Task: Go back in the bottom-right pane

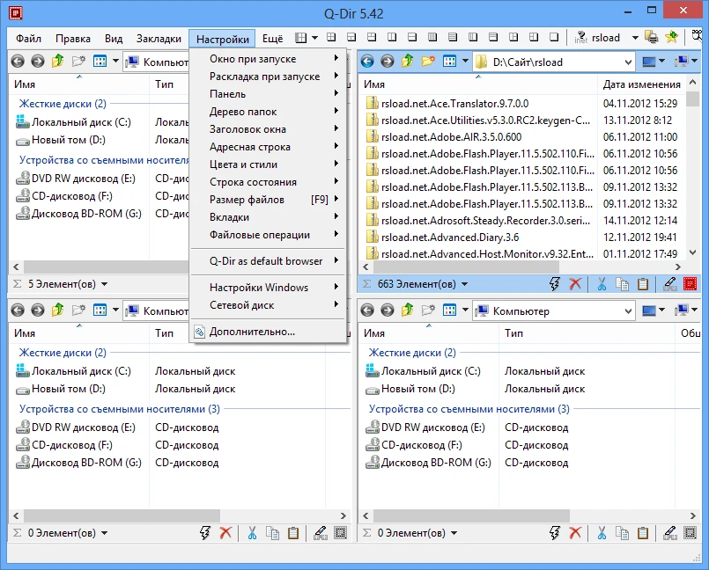Action: coord(367,311)
